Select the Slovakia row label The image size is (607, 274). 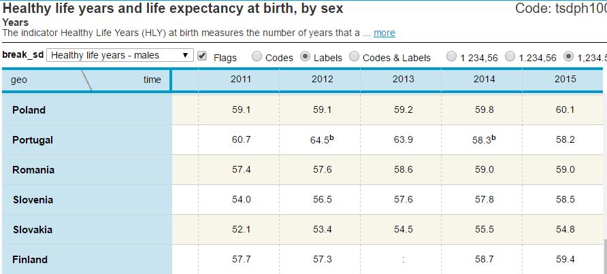(x=33, y=230)
